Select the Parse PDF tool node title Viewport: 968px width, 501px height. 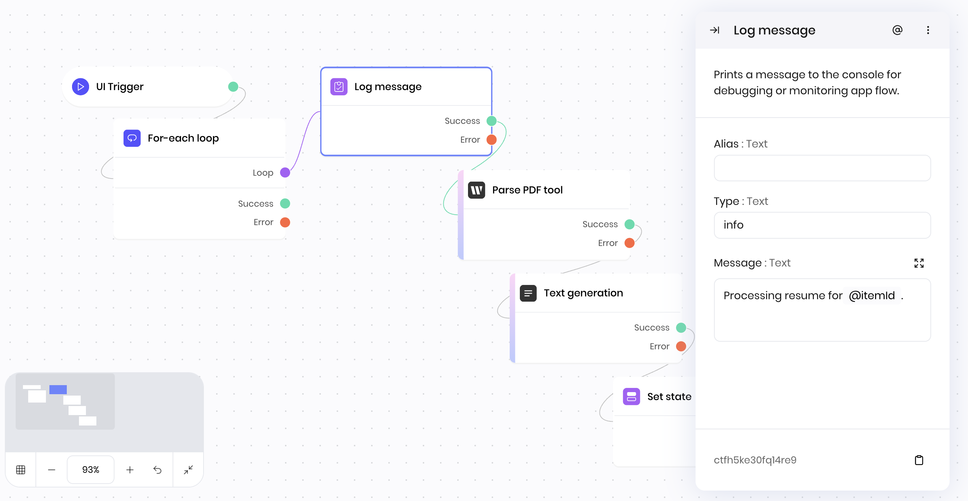(x=527, y=190)
